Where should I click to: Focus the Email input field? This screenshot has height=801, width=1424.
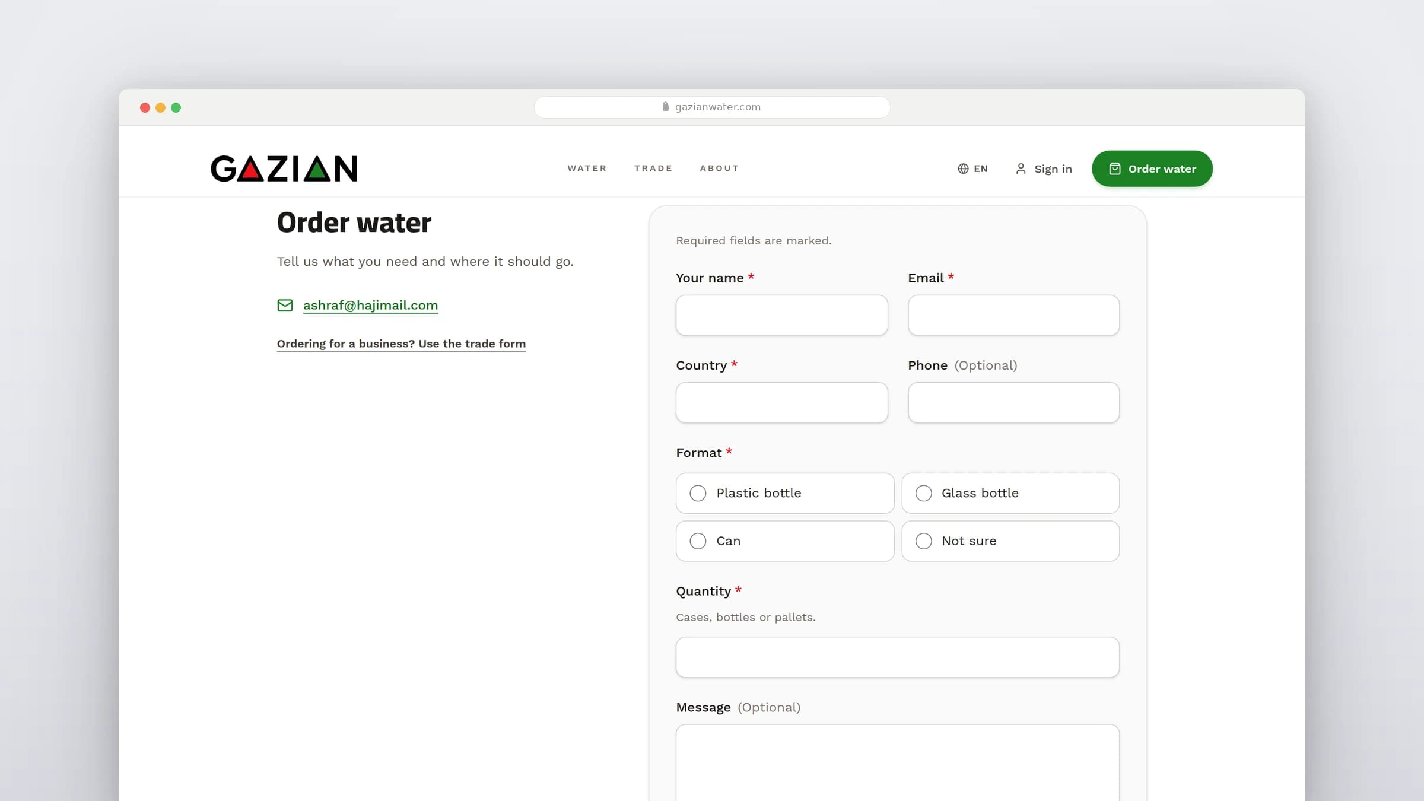pos(1013,316)
